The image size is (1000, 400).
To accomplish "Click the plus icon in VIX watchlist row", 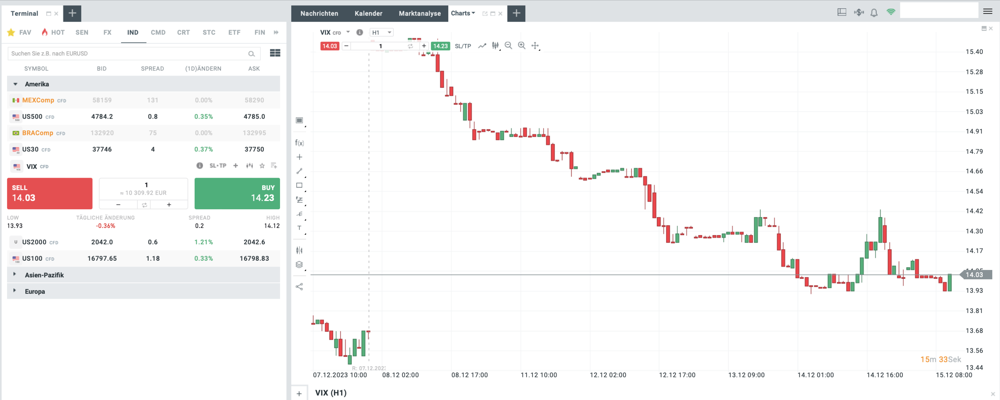I will tap(236, 166).
